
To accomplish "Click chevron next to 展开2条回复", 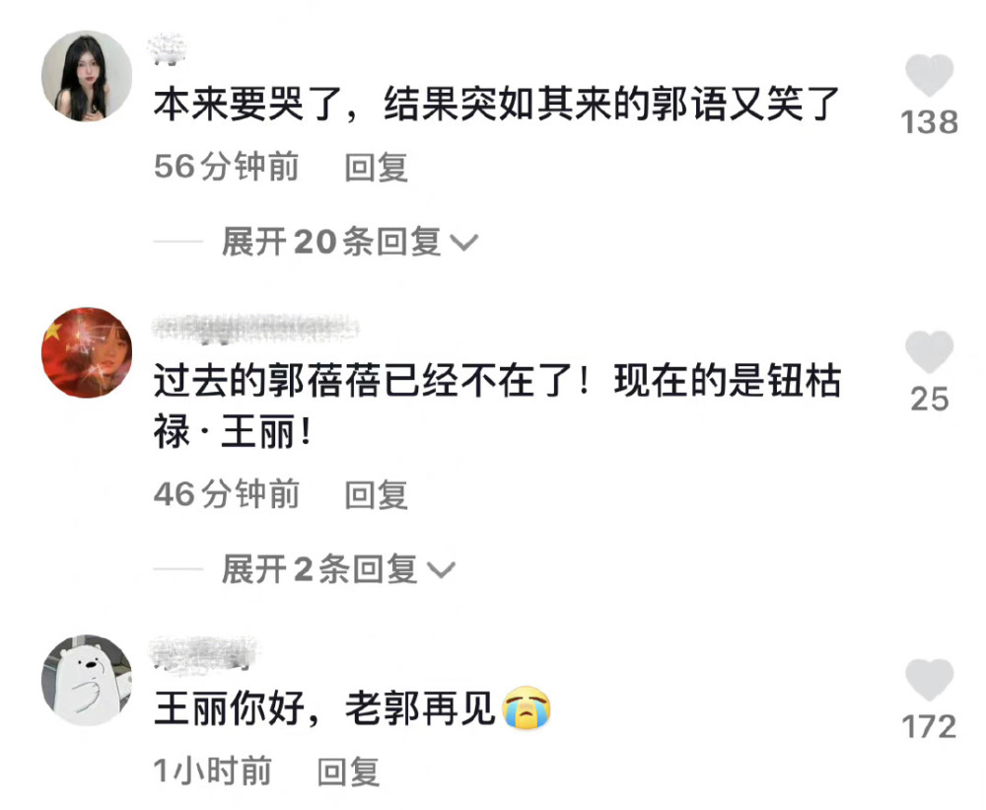I will tap(441, 571).
